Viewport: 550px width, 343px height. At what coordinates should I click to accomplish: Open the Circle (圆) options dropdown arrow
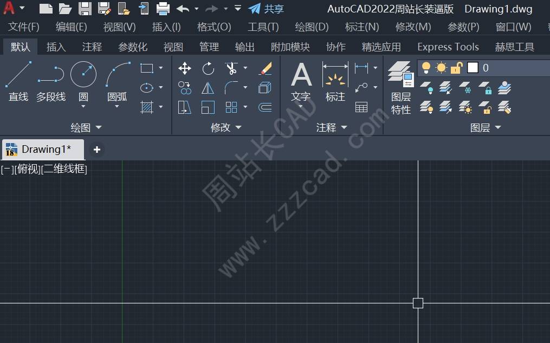tap(83, 106)
